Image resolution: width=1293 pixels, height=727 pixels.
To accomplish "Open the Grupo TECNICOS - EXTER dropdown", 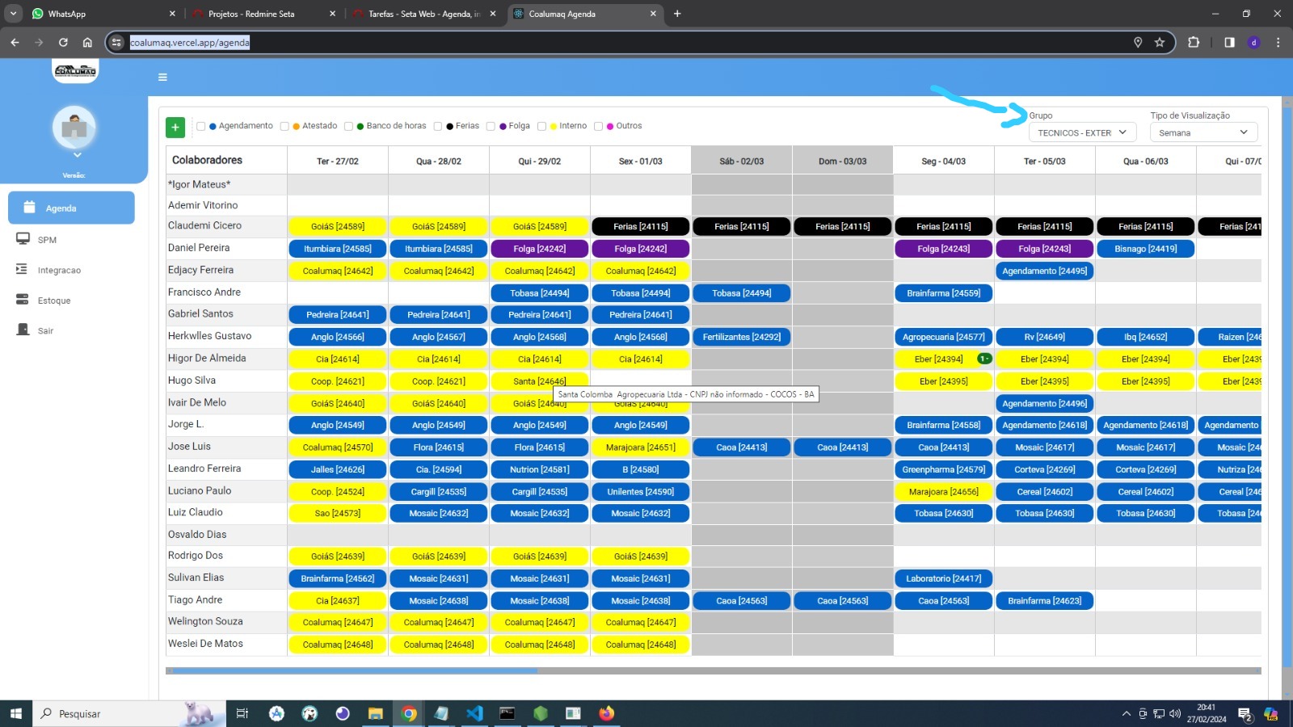I will tap(1083, 132).
